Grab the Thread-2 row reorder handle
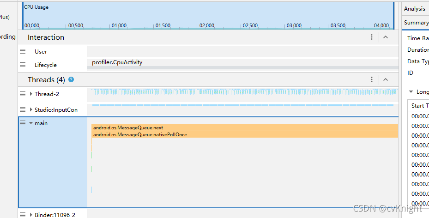Viewport: 429px width, 218px height. pos(23,94)
